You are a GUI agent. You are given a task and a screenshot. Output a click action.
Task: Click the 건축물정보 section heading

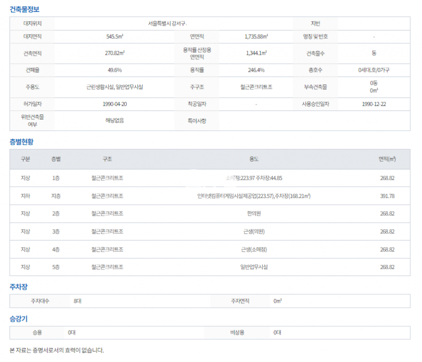[x=25, y=10]
